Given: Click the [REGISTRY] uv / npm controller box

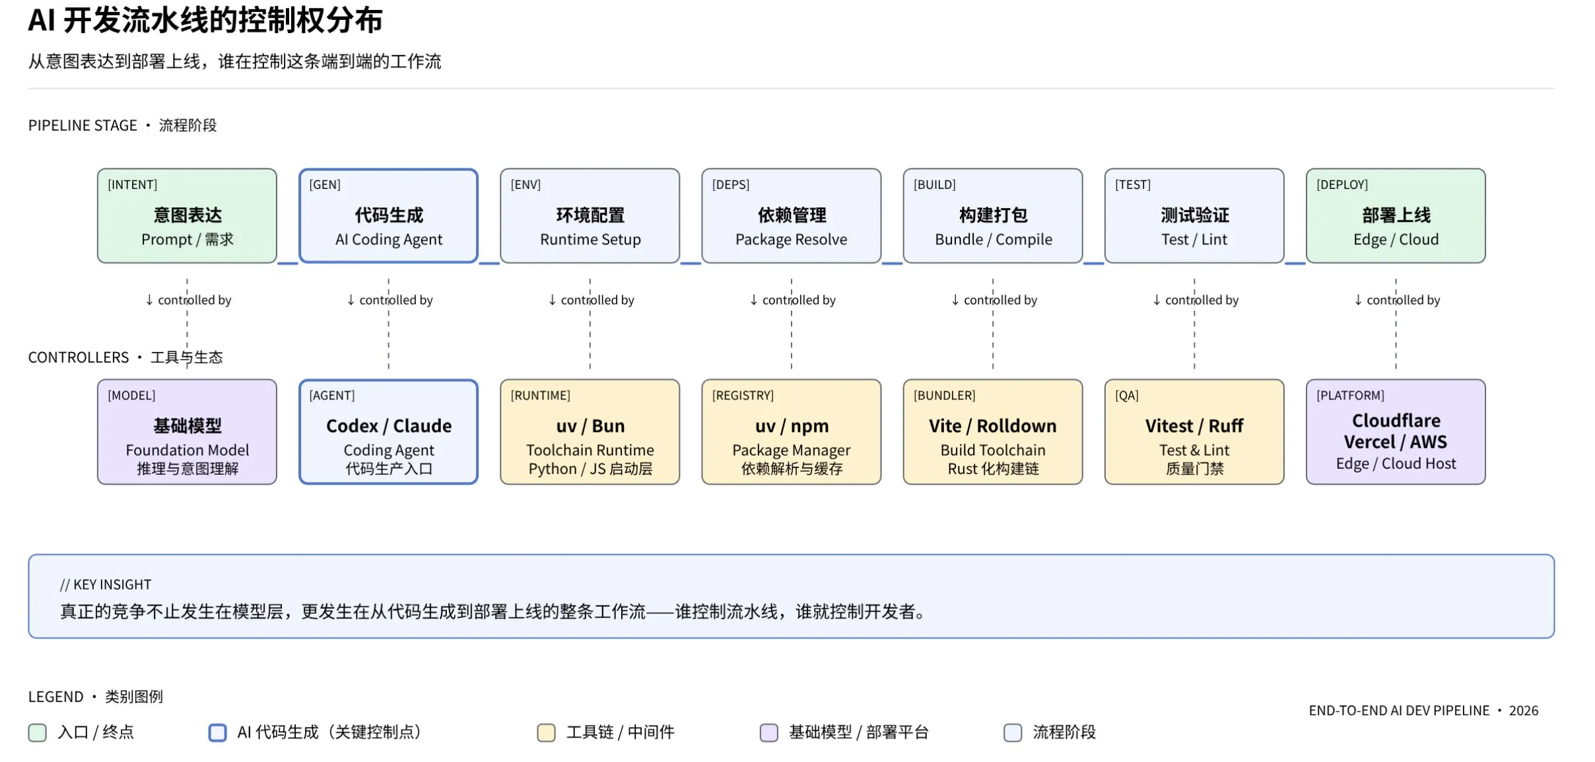Looking at the screenshot, I should coord(791,432).
